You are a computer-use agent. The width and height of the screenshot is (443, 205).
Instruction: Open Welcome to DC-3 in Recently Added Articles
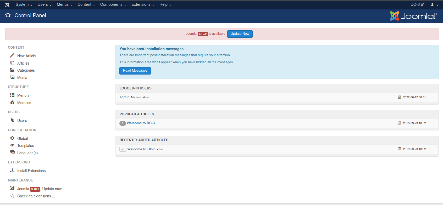(x=141, y=149)
